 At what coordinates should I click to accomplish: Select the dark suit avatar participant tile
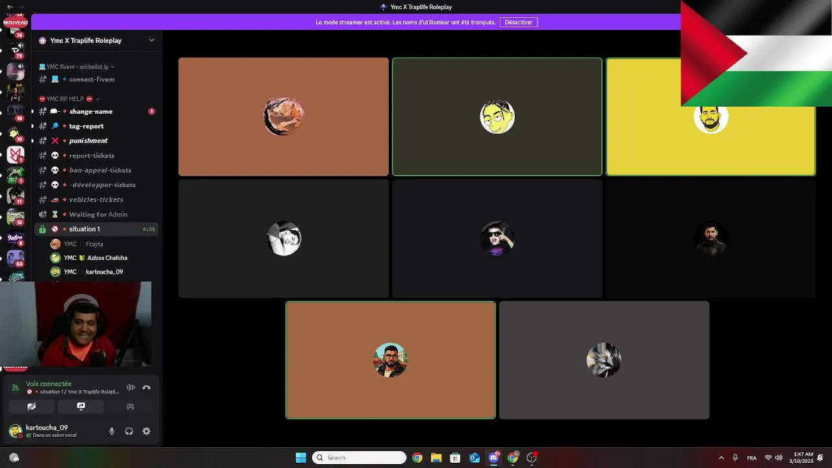point(710,239)
